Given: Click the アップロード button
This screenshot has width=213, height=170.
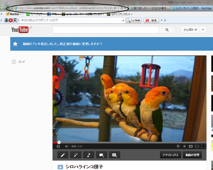Looking at the screenshot, I should (x=190, y=30).
